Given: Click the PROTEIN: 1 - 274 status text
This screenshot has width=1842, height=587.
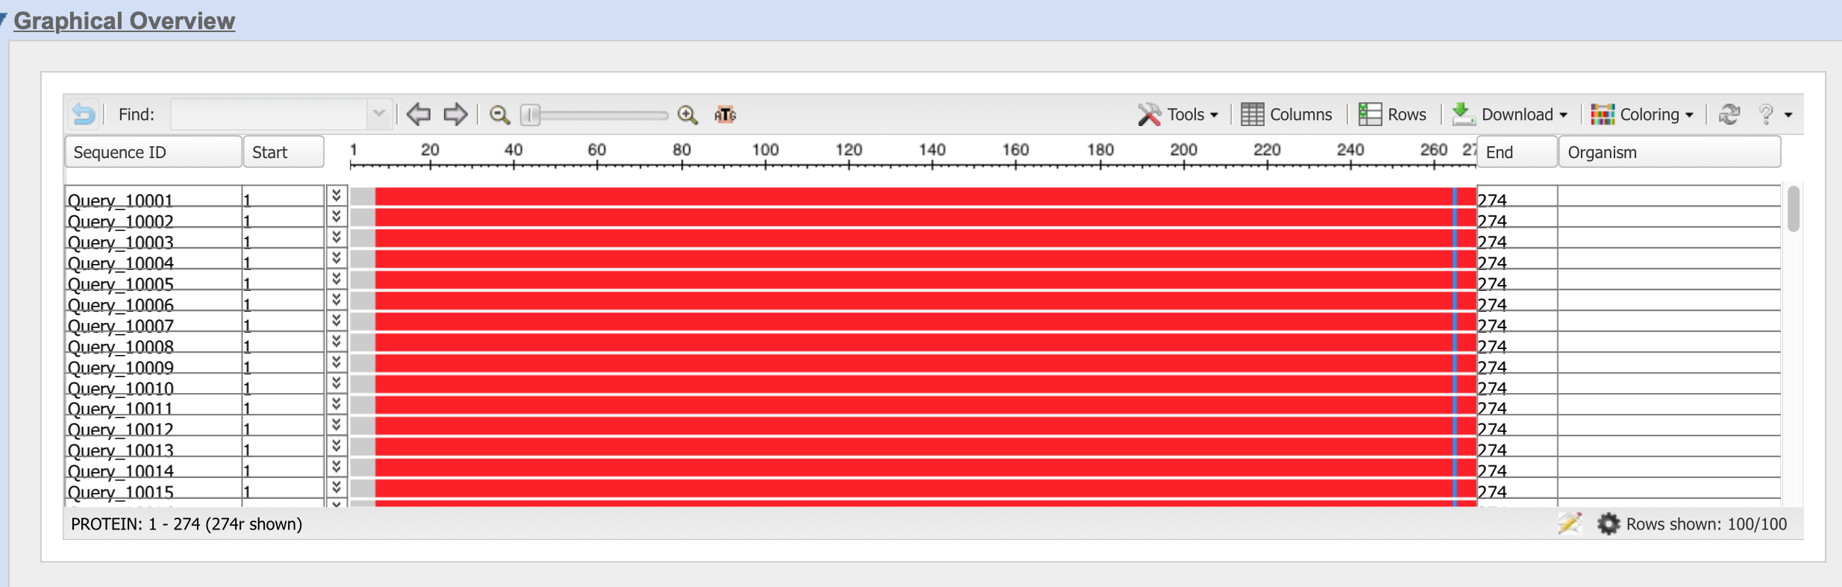Looking at the screenshot, I should coord(187,524).
